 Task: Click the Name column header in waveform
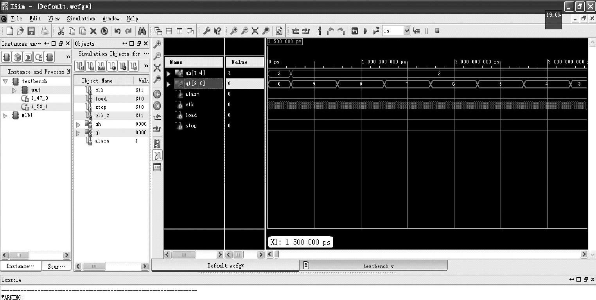194,62
